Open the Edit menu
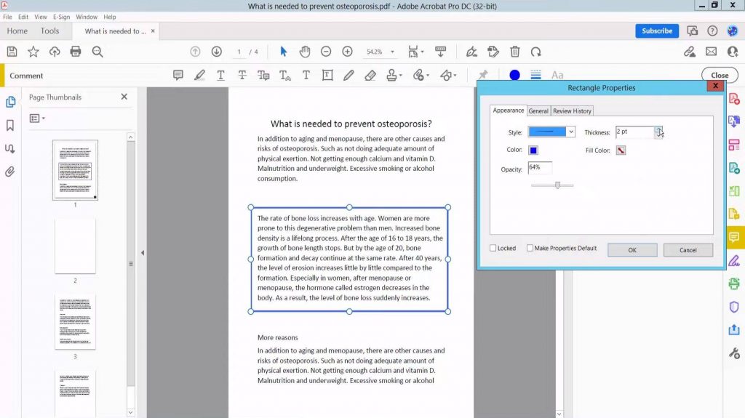 pos(23,17)
